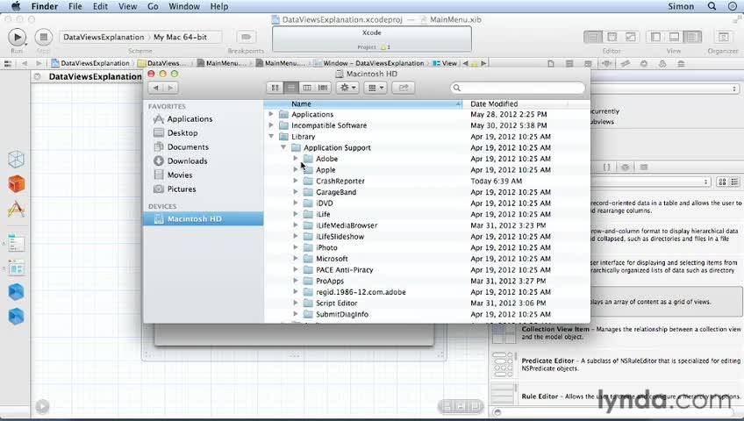Open the Edit menu
Screen dimensions: 744x421
click(100, 6)
